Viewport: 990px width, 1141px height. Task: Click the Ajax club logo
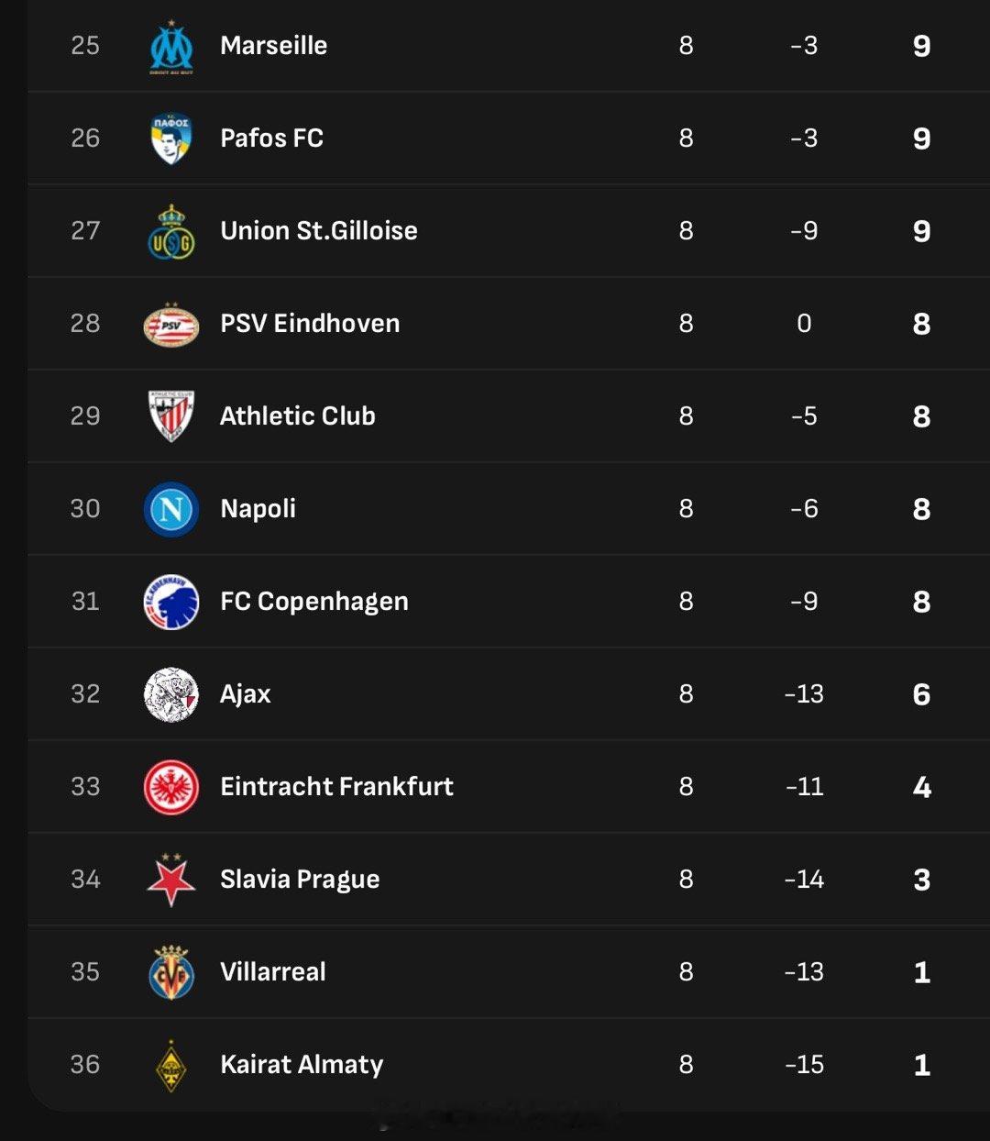171,694
